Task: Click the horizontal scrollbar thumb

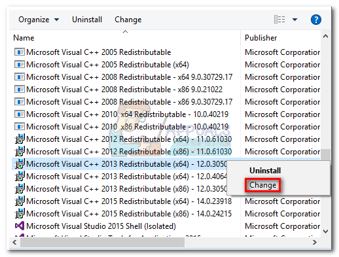Action: pos(102,243)
